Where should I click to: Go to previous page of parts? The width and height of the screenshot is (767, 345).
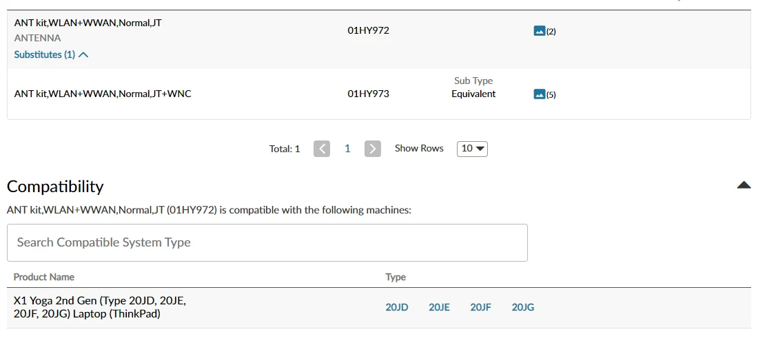322,149
